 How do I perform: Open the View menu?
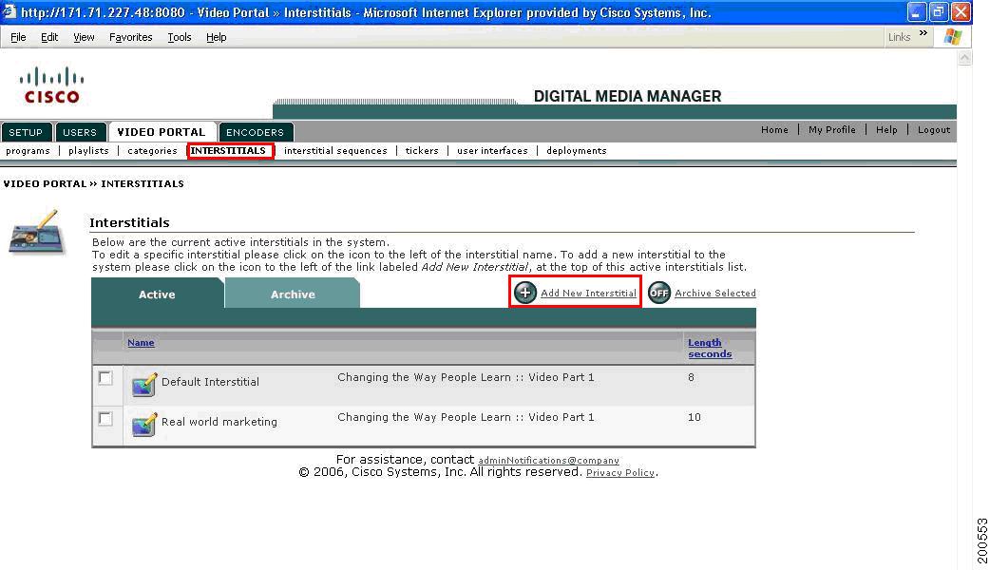[84, 37]
